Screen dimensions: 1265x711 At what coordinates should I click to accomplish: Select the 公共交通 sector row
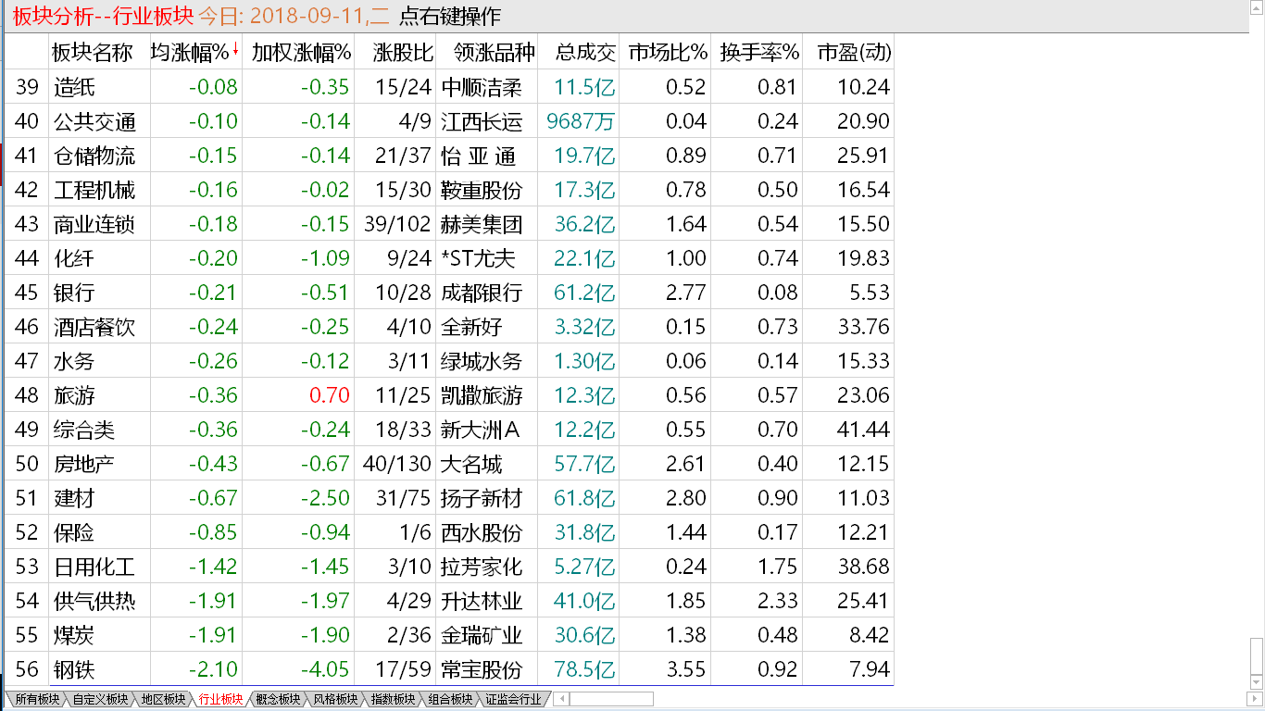click(449, 121)
